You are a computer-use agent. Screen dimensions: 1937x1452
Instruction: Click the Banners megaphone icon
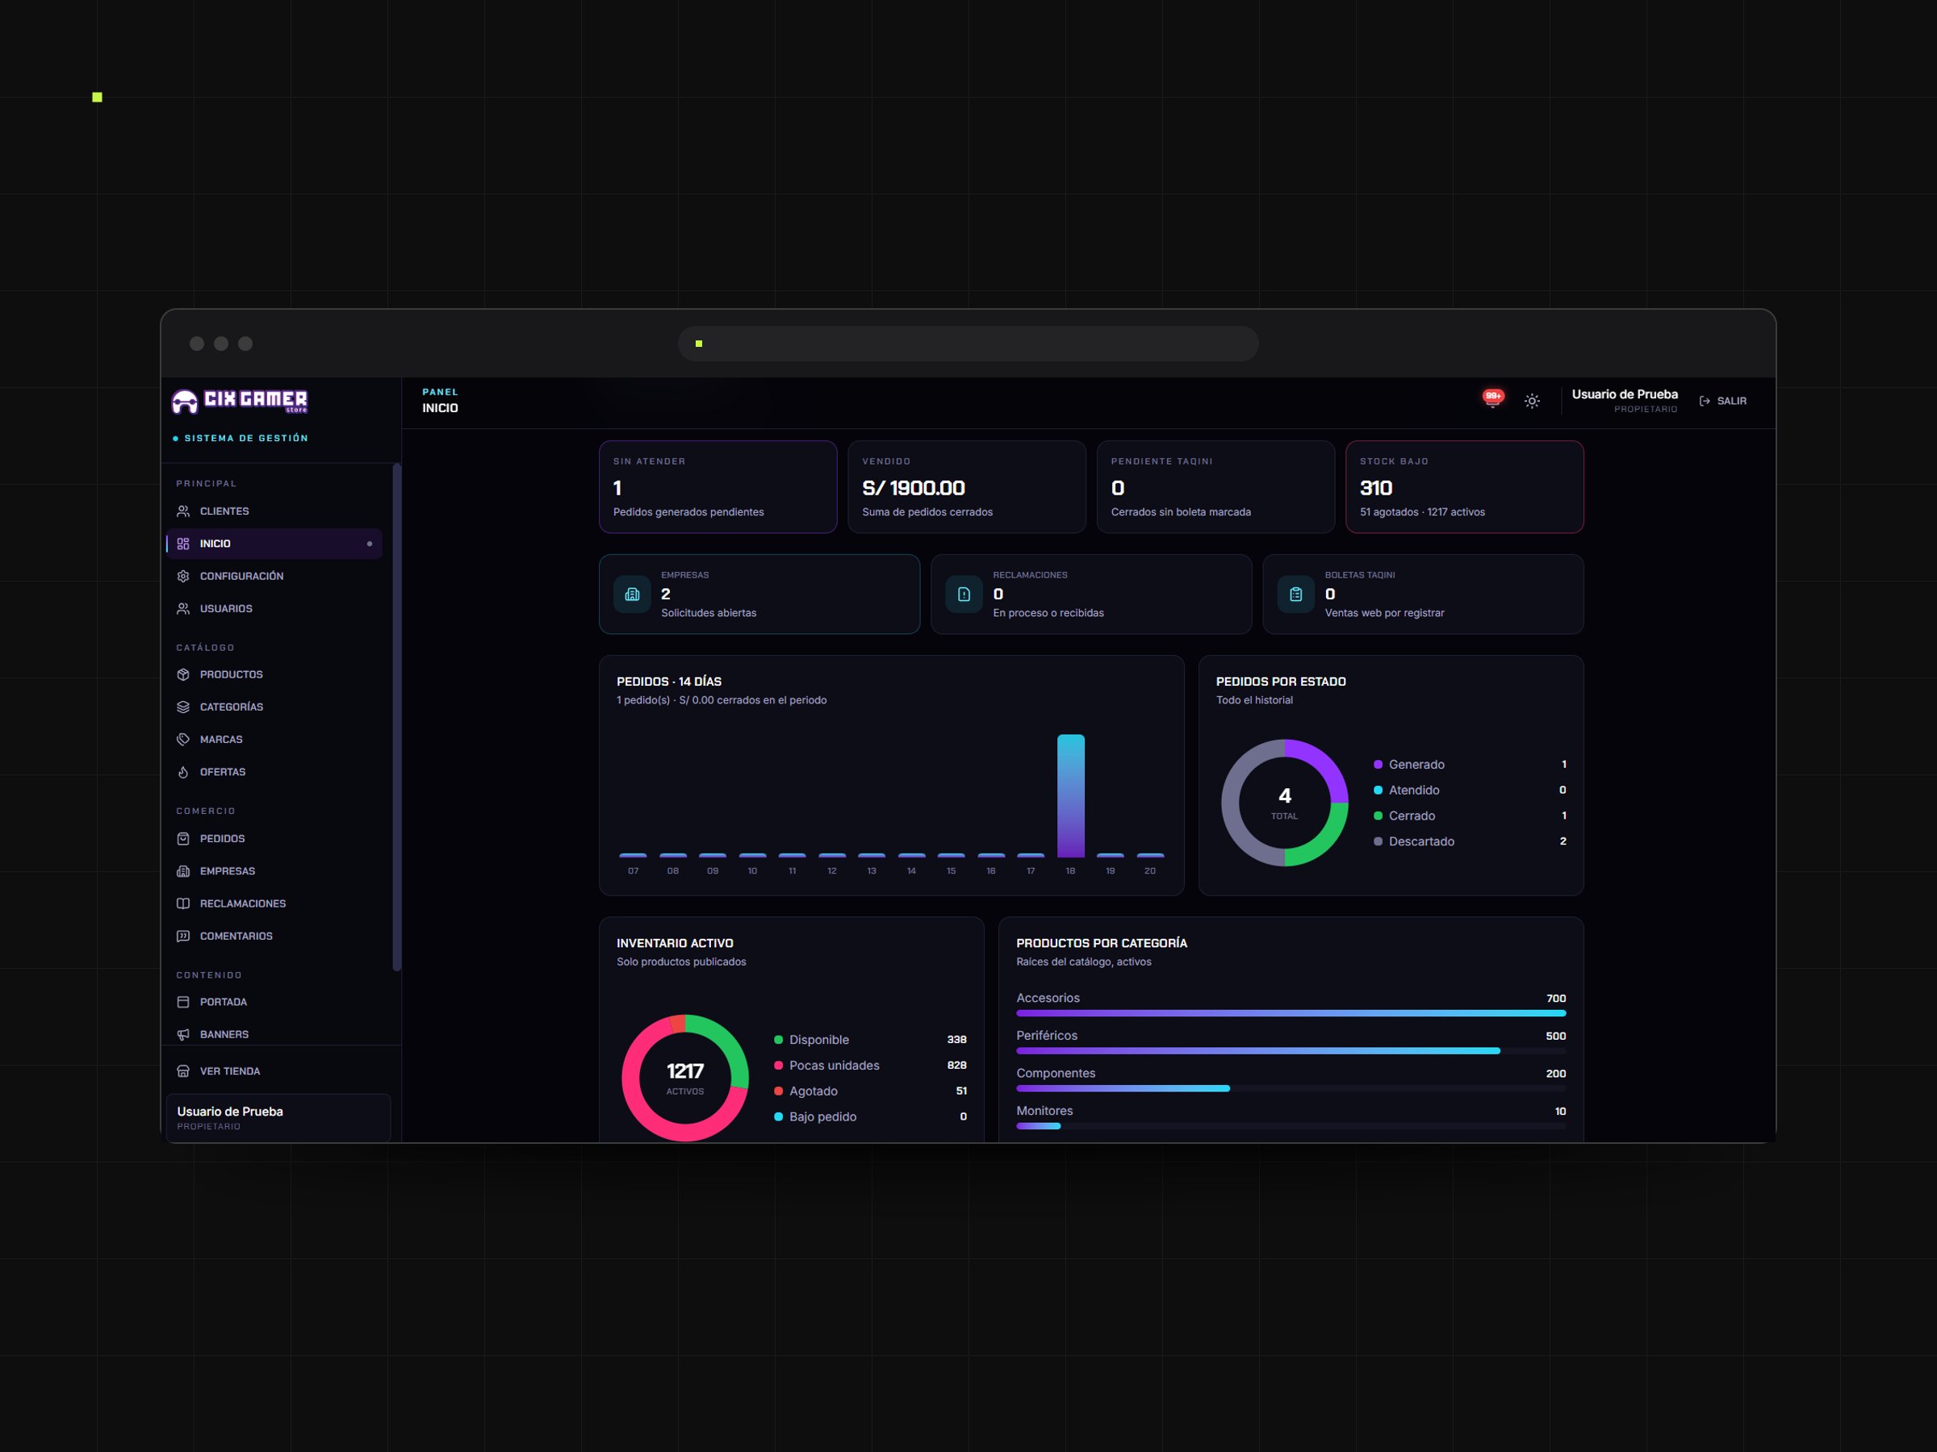coord(183,1034)
